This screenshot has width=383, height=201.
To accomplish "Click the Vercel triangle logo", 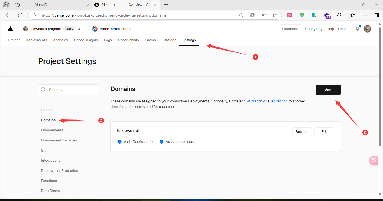I will [x=10, y=29].
